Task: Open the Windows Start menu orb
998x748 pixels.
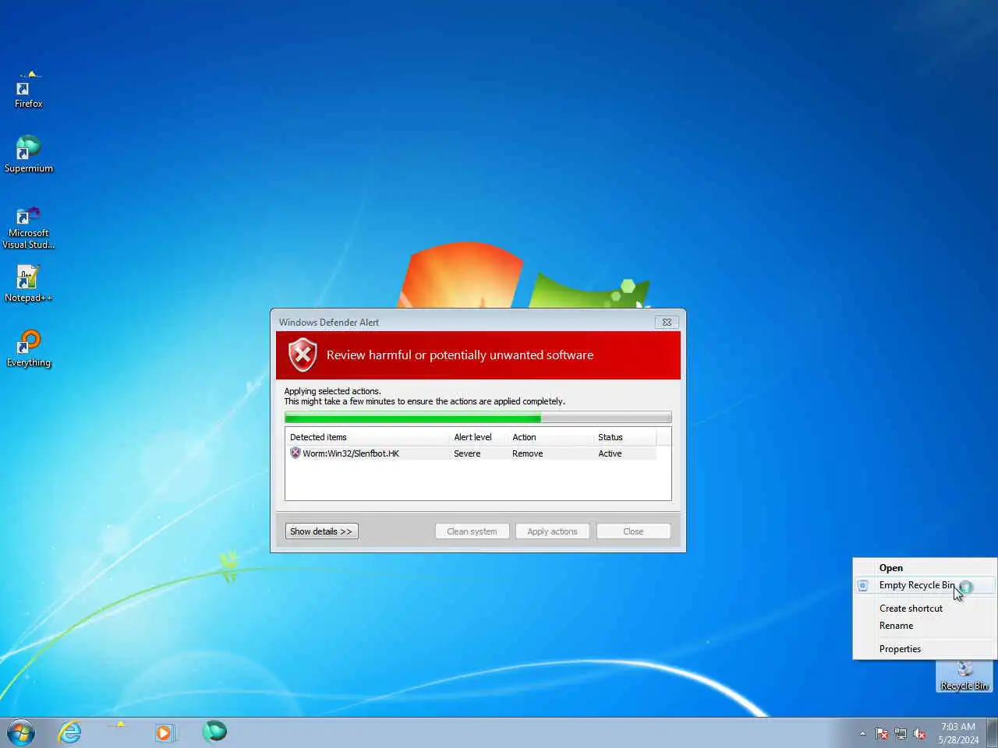Action: [x=21, y=732]
